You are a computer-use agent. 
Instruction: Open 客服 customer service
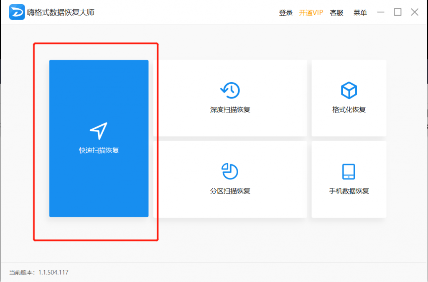pyautogui.click(x=336, y=13)
